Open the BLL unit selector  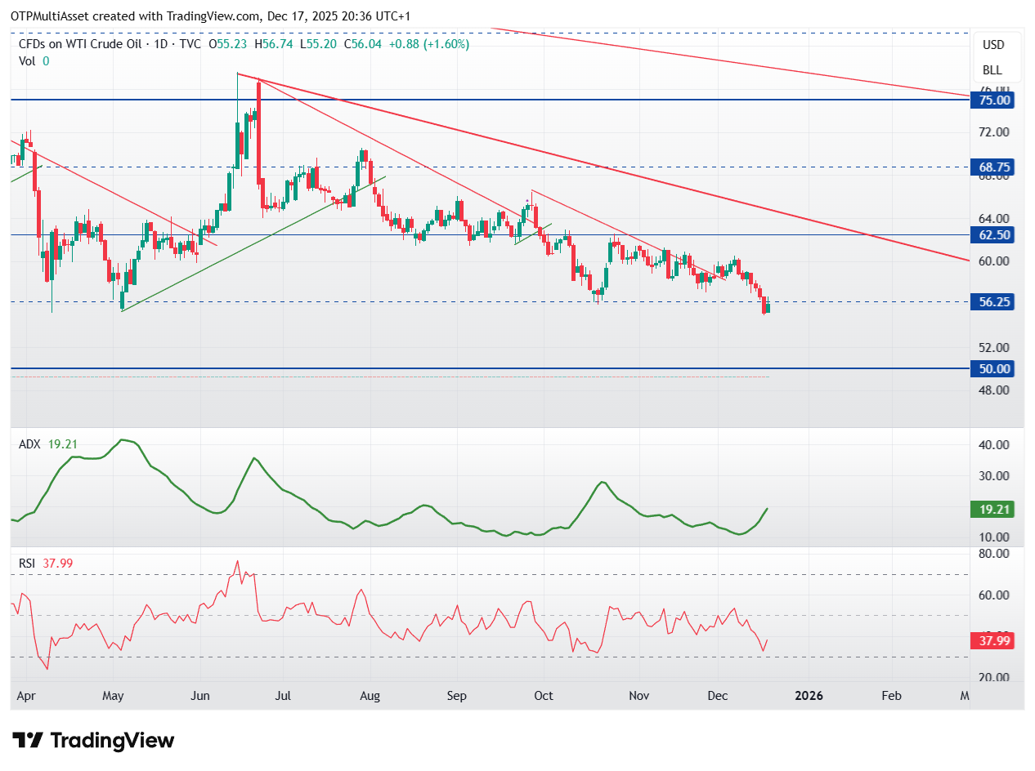993,69
